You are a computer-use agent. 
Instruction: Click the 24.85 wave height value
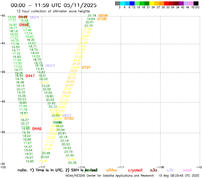[x=70, y=82]
